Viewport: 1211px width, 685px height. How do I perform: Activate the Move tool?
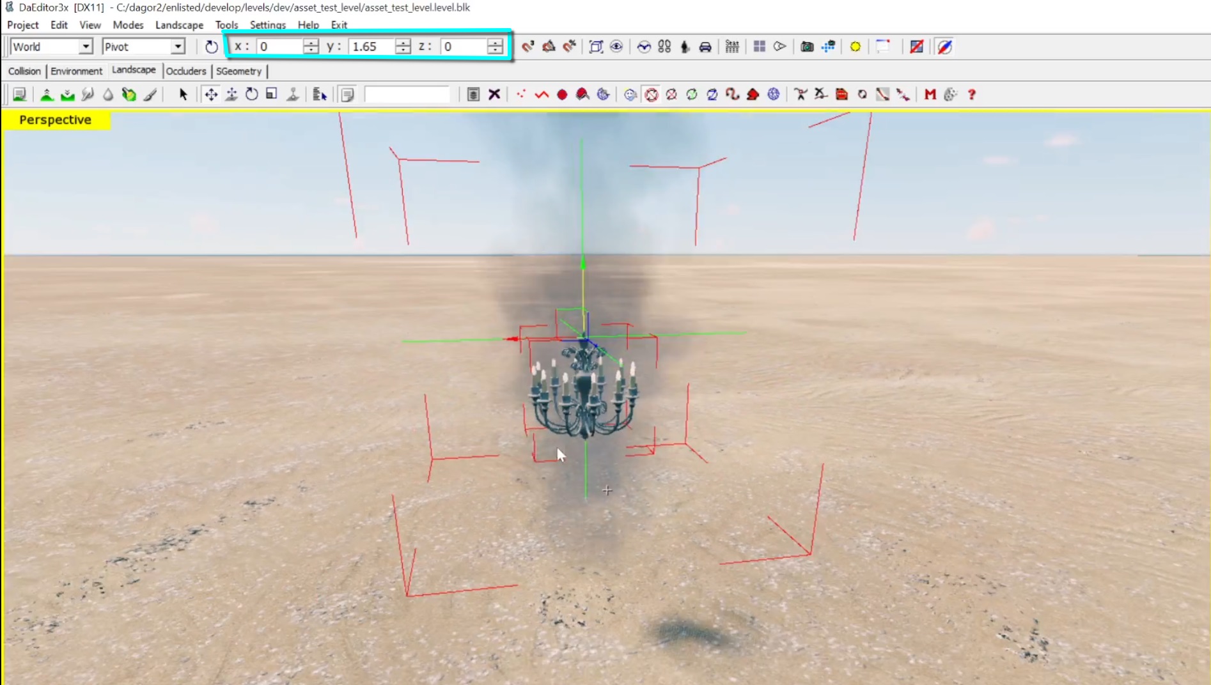point(210,95)
